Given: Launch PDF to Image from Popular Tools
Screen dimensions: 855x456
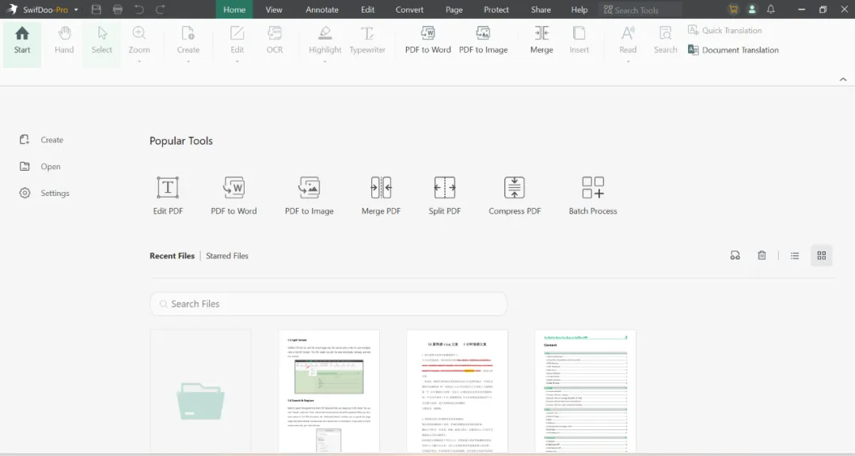Looking at the screenshot, I should [310, 196].
